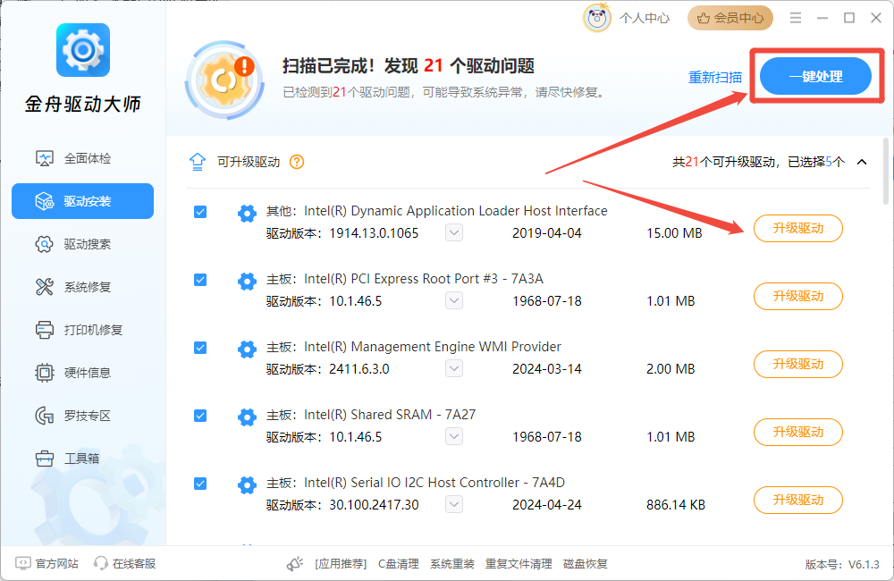Viewport: 894px width, 581px height.
Task: Open version dropdown for 2411.6.3.0
Action: point(454,368)
